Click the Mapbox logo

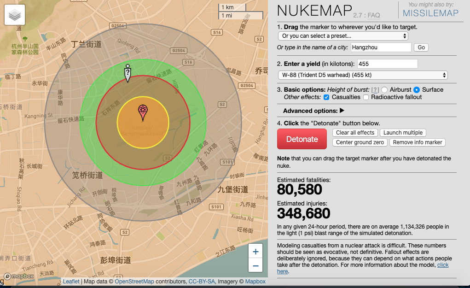19,276
